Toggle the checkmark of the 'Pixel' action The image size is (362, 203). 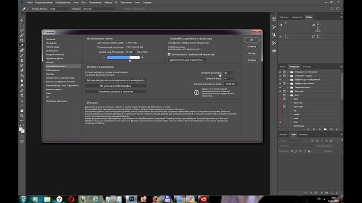click(x=280, y=122)
